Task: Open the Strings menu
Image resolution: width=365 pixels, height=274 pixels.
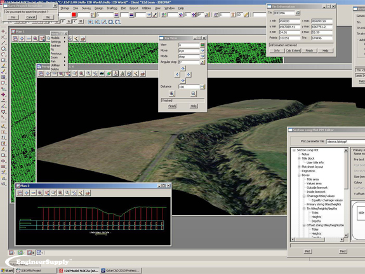Action: click(65, 8)
